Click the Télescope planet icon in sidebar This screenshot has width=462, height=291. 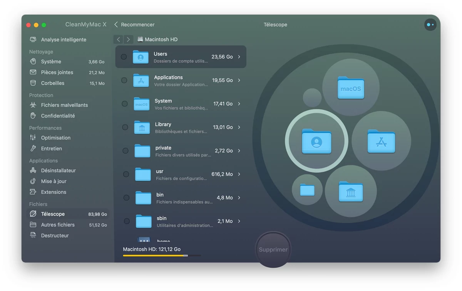[33, 214]
